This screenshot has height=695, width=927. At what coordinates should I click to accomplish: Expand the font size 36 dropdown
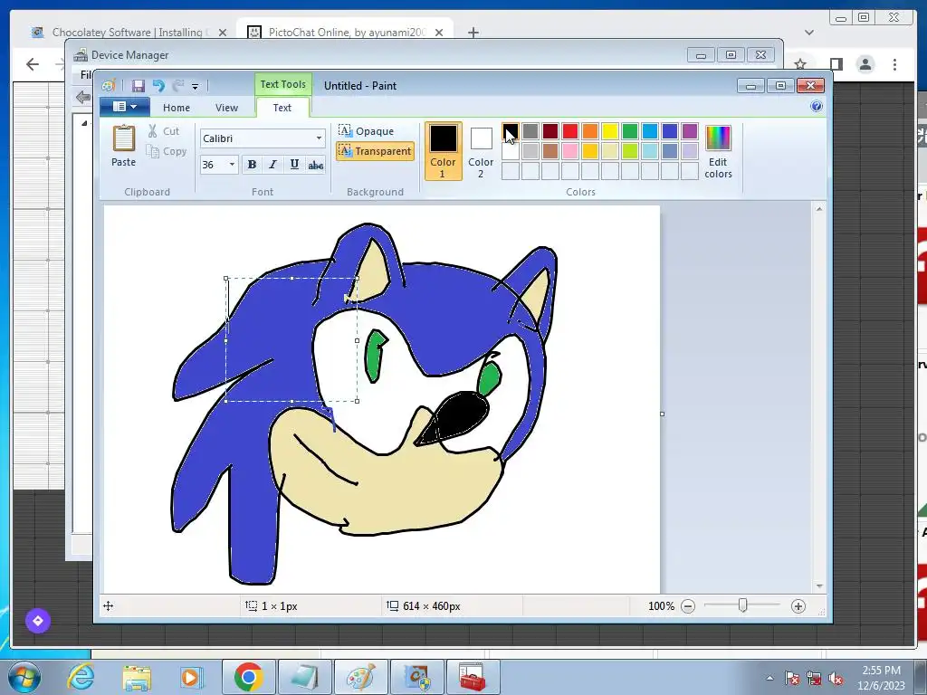[232, 165]
